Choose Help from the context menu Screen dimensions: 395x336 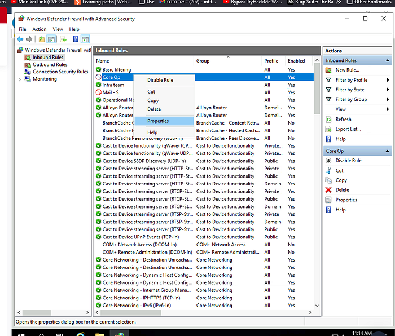(x=164, y=132)
